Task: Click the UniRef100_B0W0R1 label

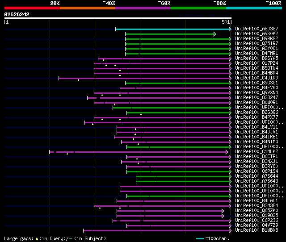Action: tap(257, 103)
